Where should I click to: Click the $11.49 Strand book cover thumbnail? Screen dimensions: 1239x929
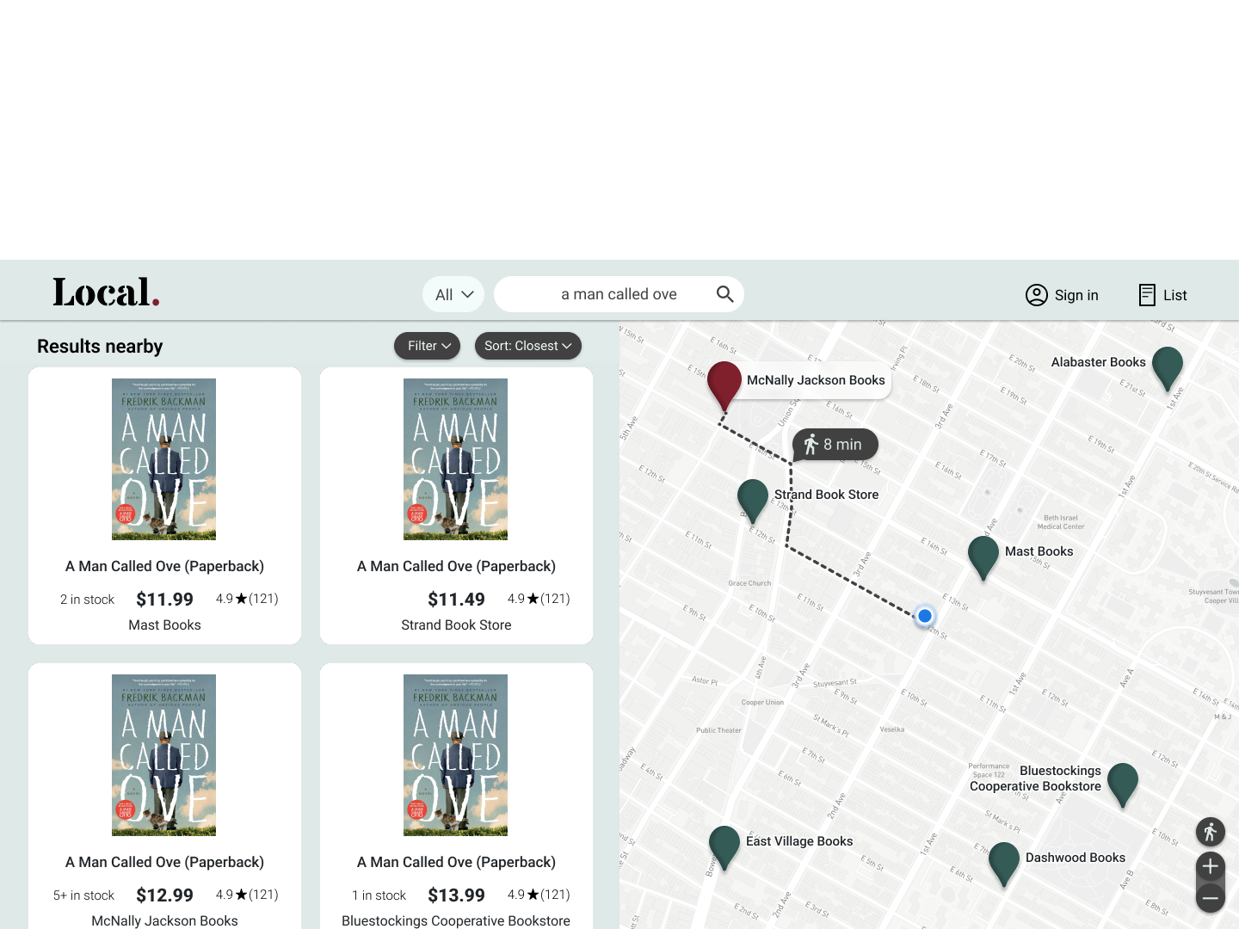[x=456, y=458]
